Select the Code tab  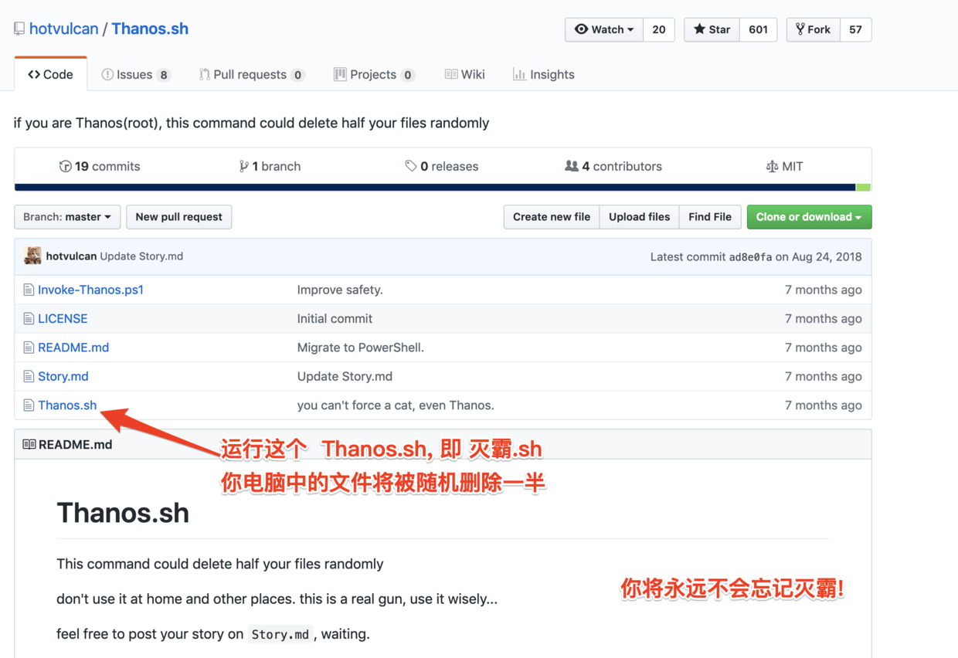click(50, 74)
